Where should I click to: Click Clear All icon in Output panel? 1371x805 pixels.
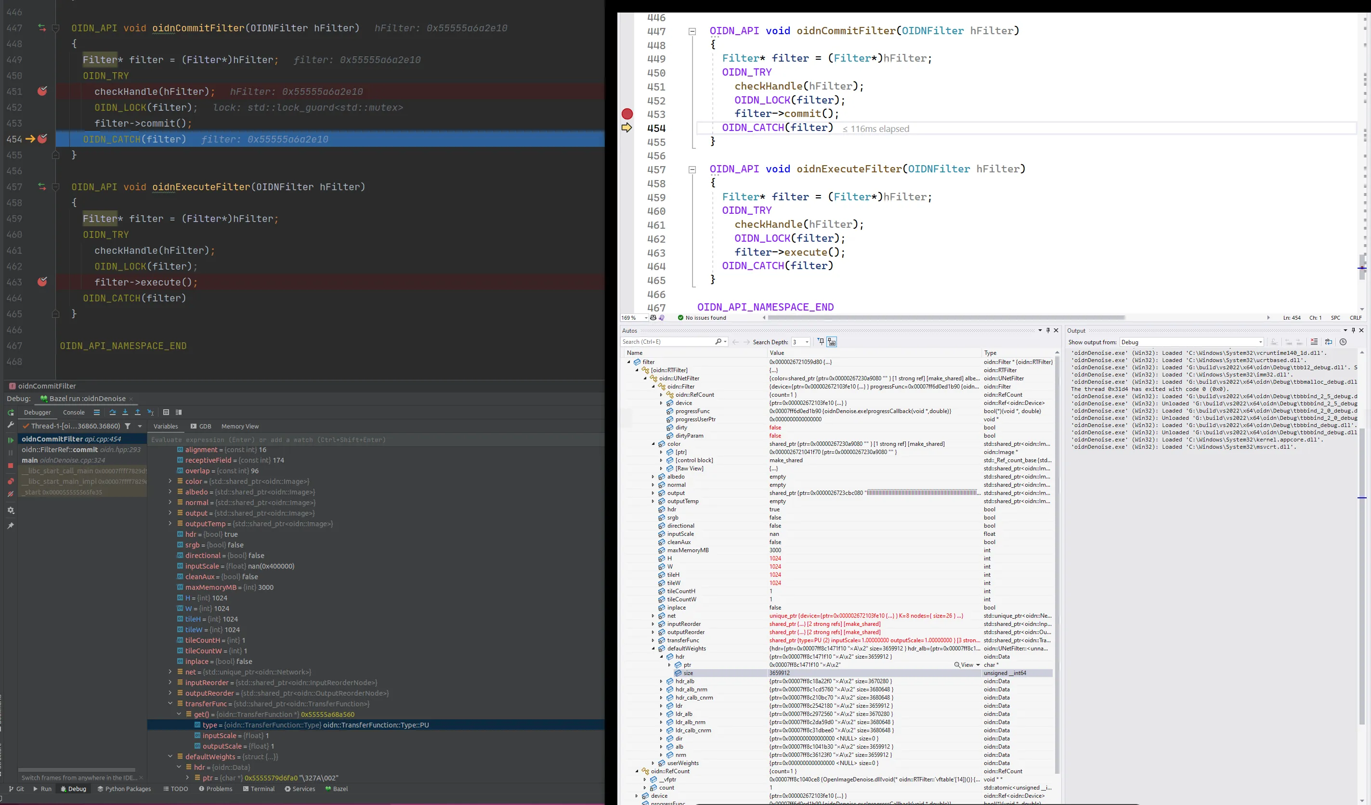(1314, 342)
